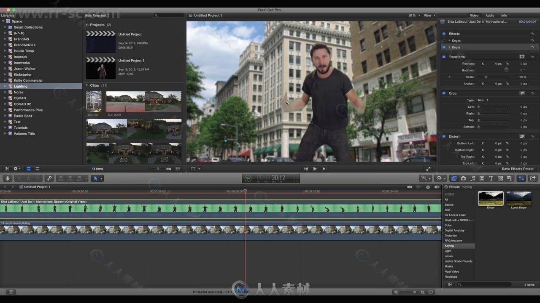Show the photos browser camera icon
This screenshot has width=540, height=303.
(463, 178)
